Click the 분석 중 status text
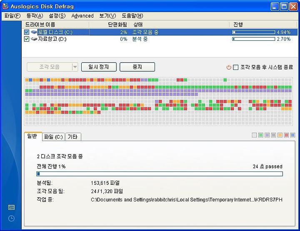Image resolution: width=300 pixels, height=231 pixels. [x=140, y=39]
